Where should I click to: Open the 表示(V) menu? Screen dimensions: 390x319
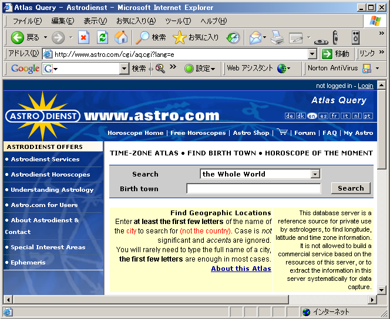(95, 21)
